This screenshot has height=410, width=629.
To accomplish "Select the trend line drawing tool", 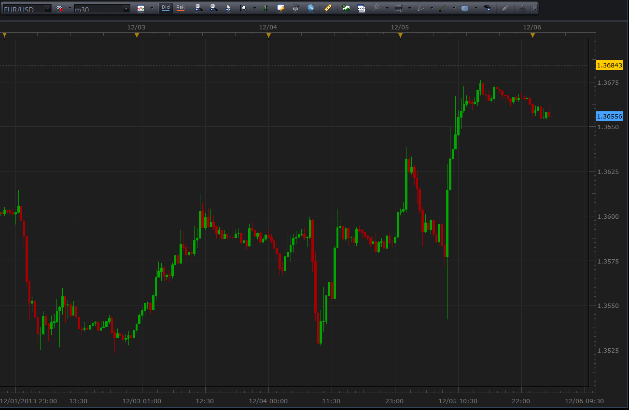I will (x=443, y=8).
